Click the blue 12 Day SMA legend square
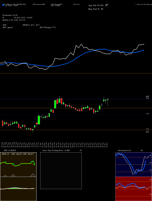The image size is (152, 201). tap(3, 5)
